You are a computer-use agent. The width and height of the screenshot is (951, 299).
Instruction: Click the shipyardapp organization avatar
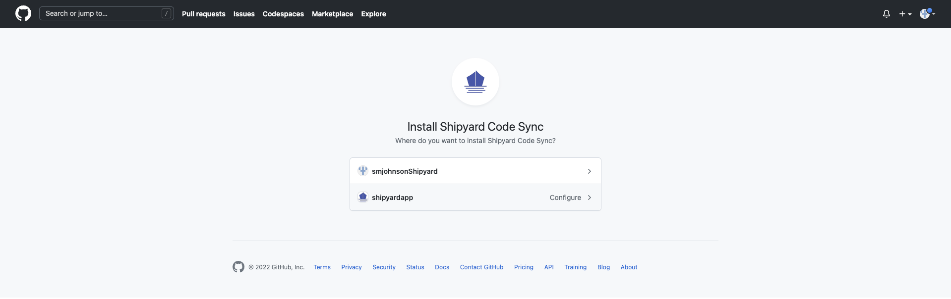point(363,197)
